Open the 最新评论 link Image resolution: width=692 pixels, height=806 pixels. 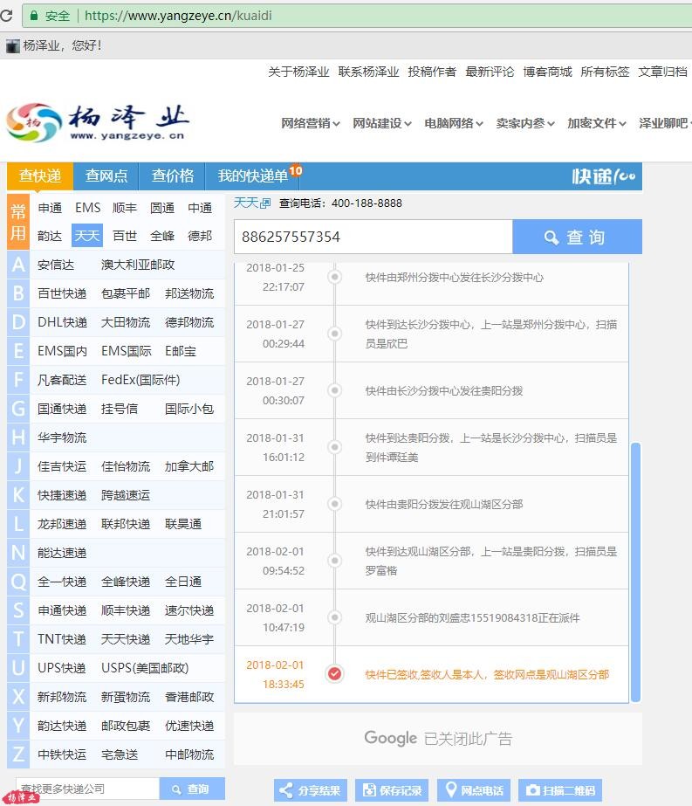tap(490, 72)
